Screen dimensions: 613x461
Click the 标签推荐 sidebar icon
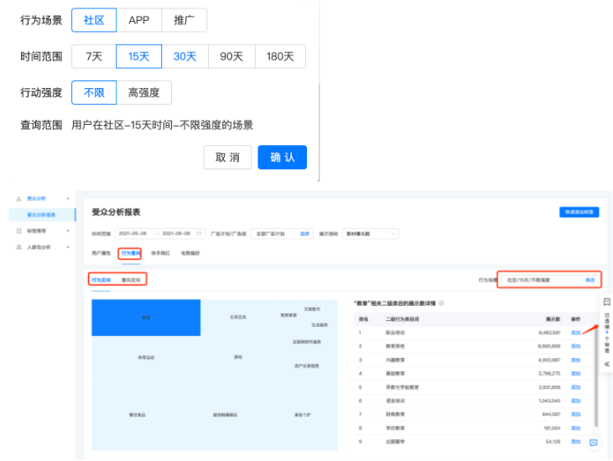18,230
